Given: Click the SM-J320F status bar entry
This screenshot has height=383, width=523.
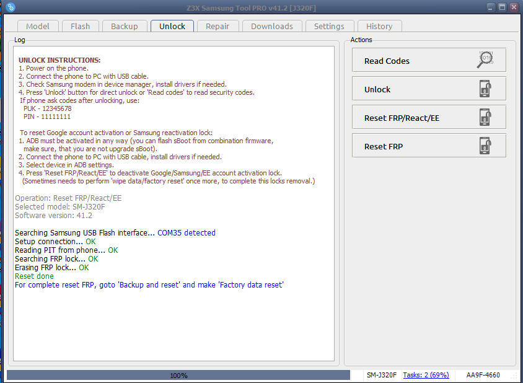Looking at the screenshot, I should pyautogui.click(x=382, y=375).
